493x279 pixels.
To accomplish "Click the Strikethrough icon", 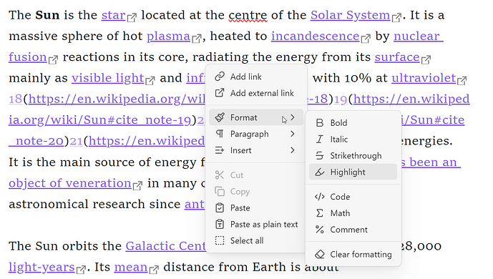I will (319, 155).
